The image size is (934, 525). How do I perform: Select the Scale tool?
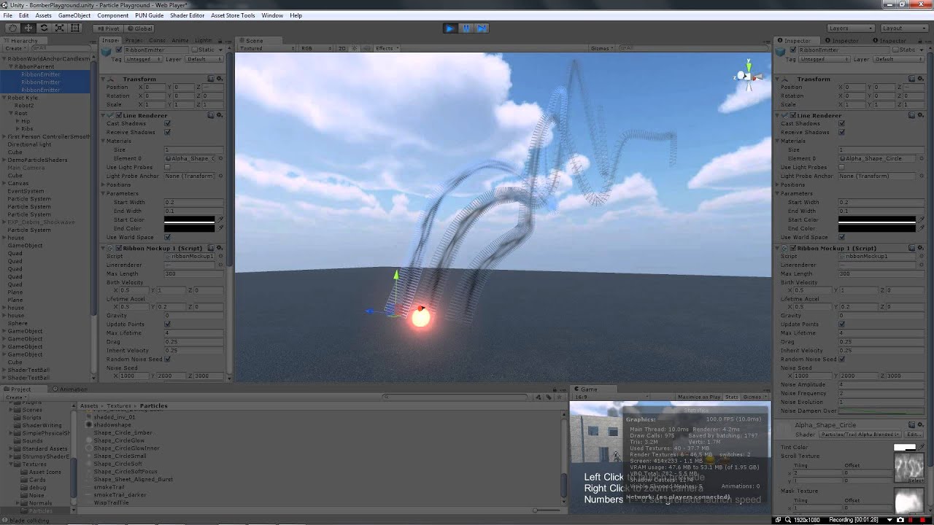[58, 28]
